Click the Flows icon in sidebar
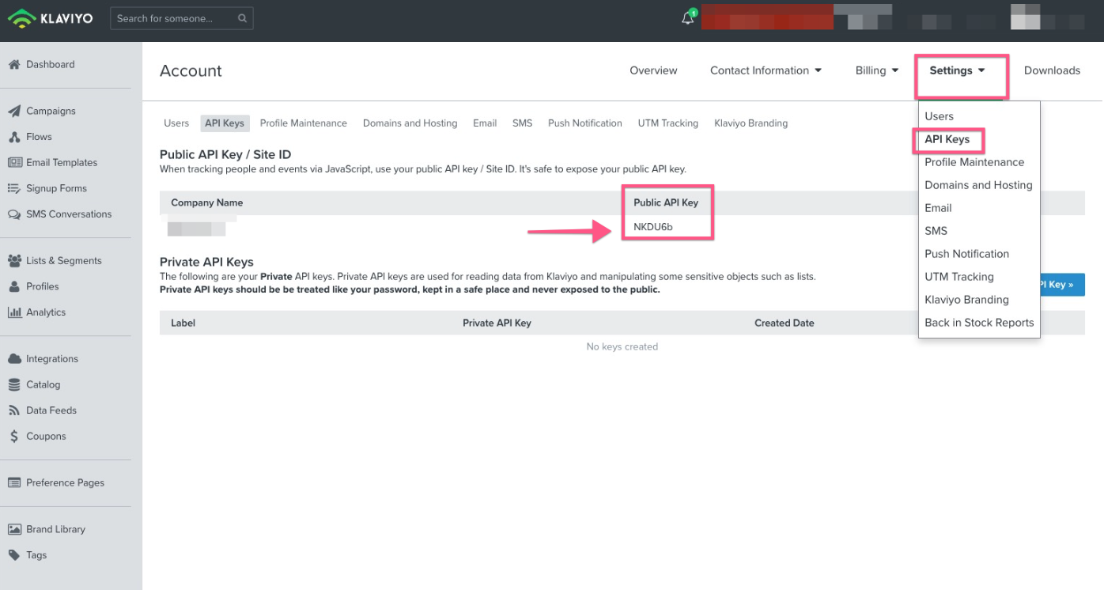The image size is (1104, 590). tap(14, 137)
